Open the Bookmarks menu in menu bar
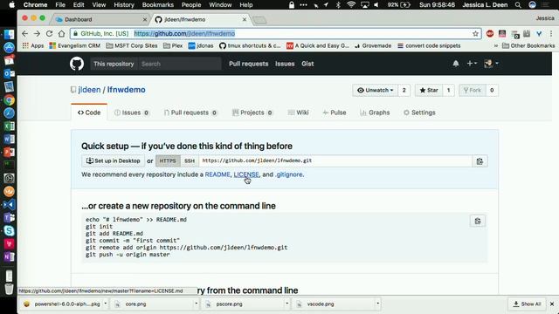The width and height of the screenshot is (559, 314). point(157,4)
